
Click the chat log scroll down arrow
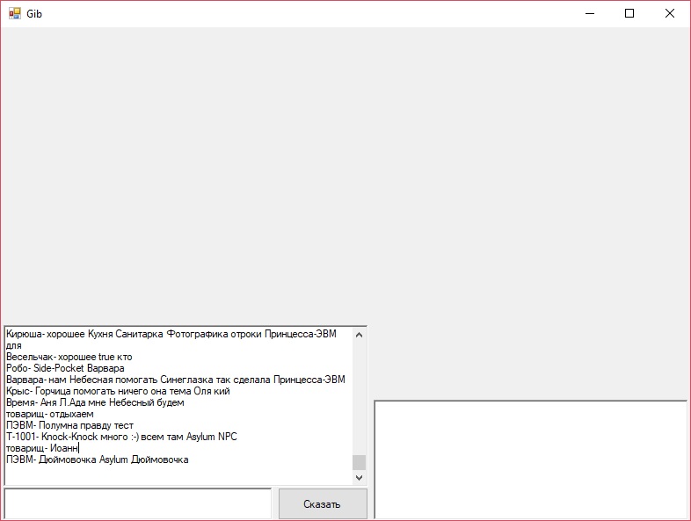[x=359, y=477]
